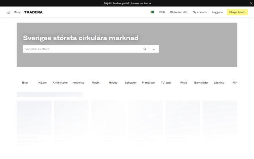Open the Frimärken category

coord(149,83)
